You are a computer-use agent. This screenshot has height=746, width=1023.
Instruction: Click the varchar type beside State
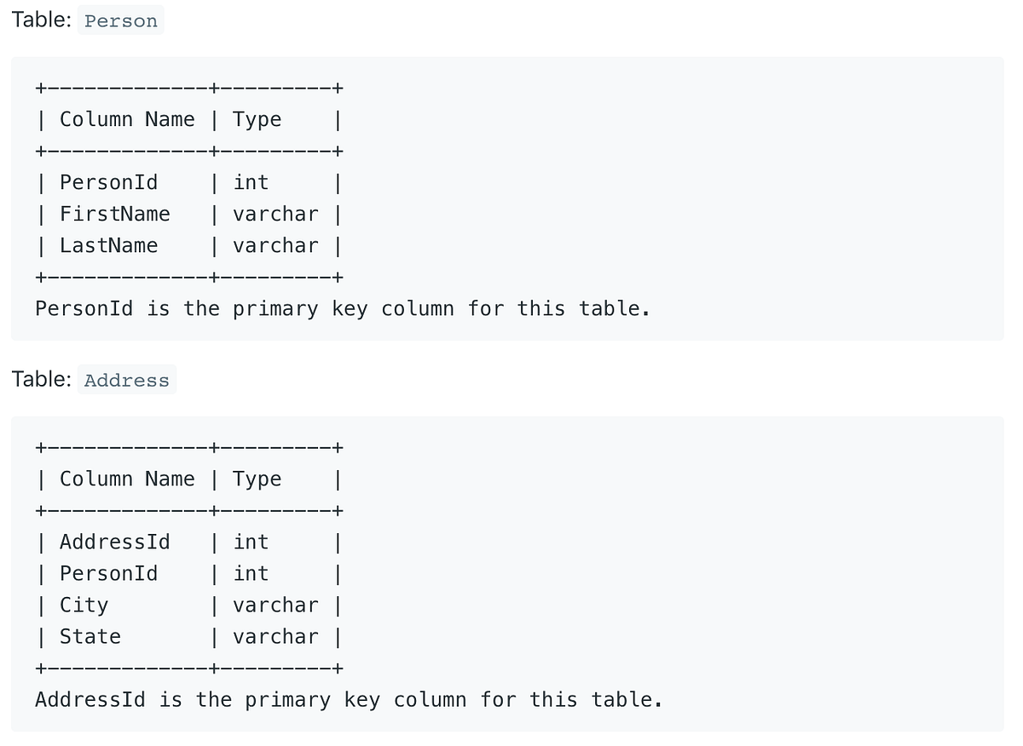[275, 636]
